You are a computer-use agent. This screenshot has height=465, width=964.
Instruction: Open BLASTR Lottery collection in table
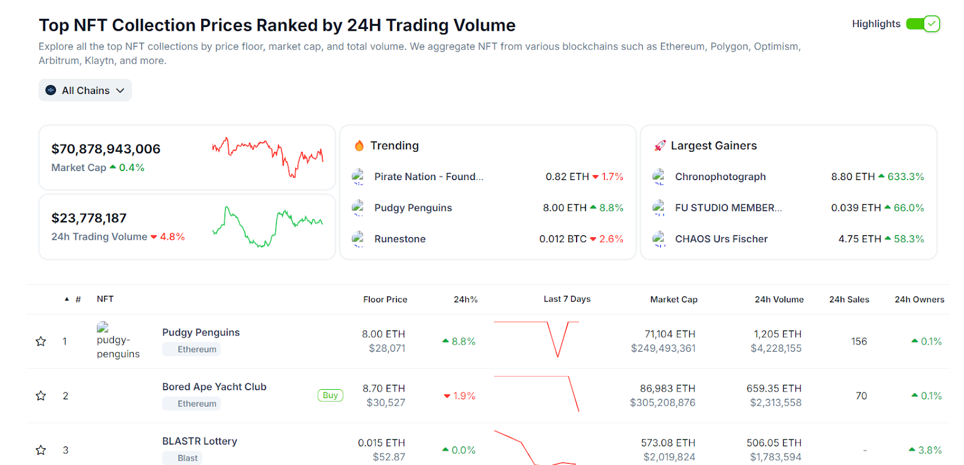[x=199, y=441]
